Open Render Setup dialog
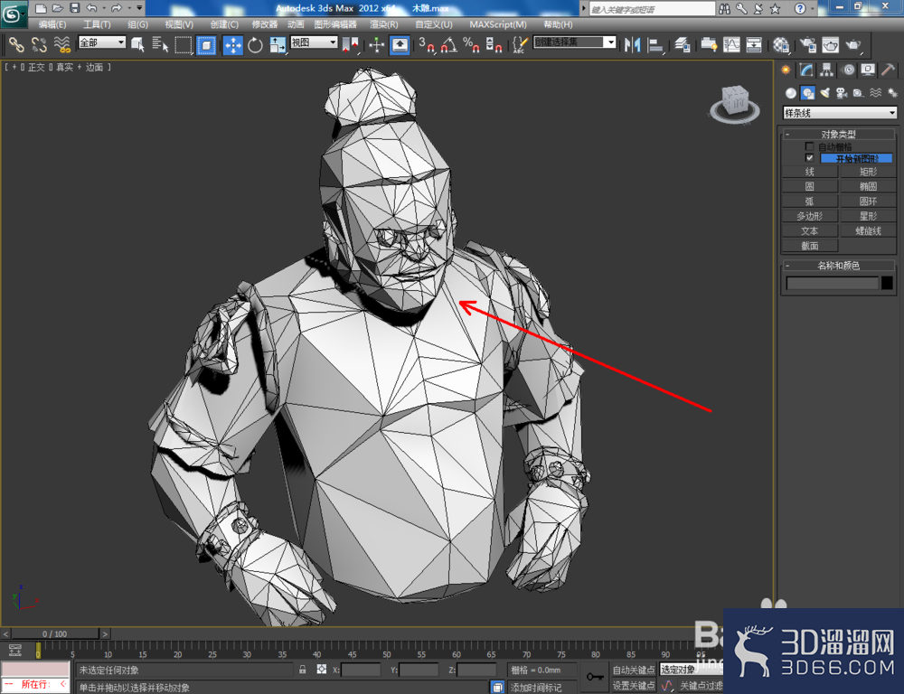Viewport: 904px width, 694px height. (x=808, y=44)
